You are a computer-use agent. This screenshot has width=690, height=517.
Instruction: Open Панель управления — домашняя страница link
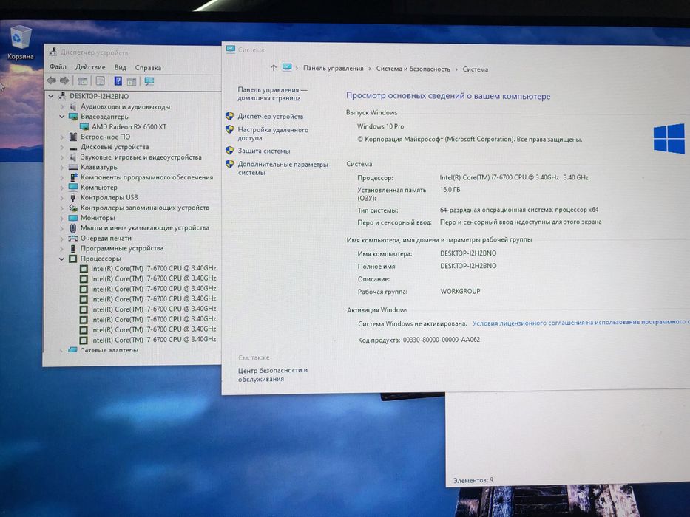272,94
